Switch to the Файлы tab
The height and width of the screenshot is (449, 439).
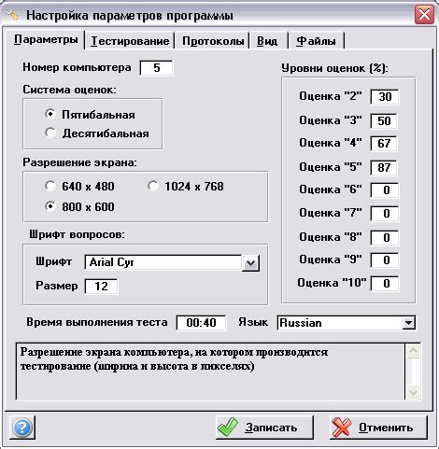point(316,41)
